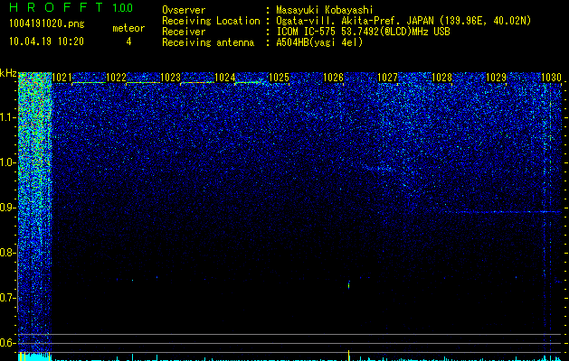Click the 1025 time marker
The width and height of the screenshot is (569, 361).
coord(279,78)
